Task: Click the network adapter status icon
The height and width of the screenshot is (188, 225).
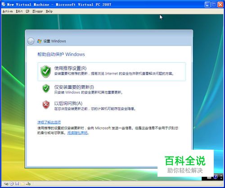Action: 28,183
